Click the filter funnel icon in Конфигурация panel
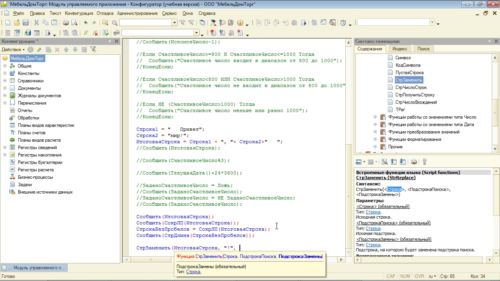The image size is (500, 281). [x=93, y=50]
